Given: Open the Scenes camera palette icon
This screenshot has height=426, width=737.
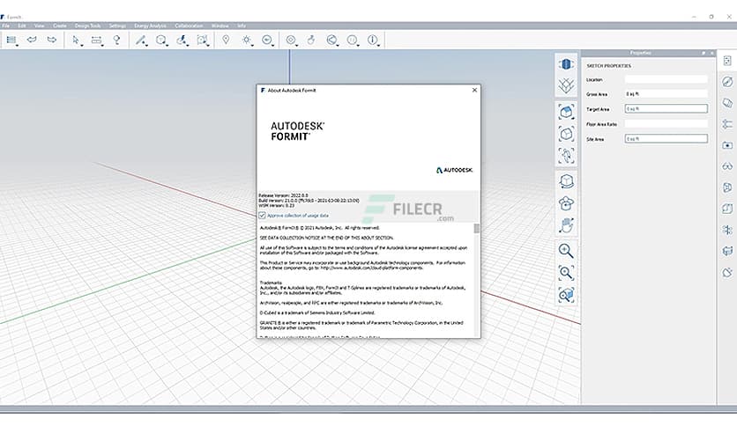Looking at the screenshot, I should click(727, 145).
